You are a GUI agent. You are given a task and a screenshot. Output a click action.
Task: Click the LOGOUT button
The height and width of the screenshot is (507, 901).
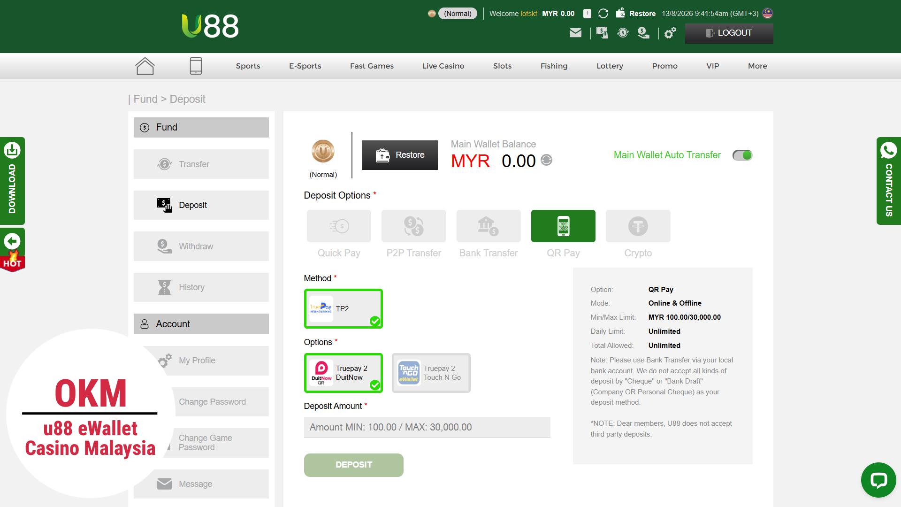[729, 33]
